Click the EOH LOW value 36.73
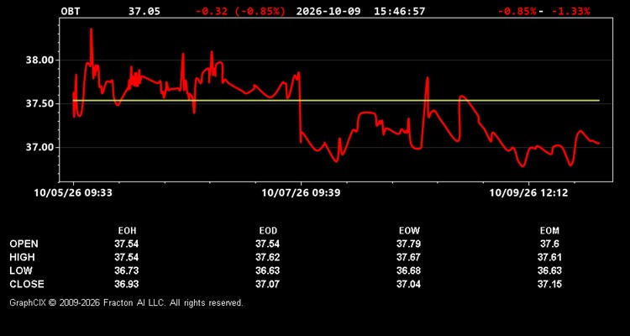 tap(127, 270)
